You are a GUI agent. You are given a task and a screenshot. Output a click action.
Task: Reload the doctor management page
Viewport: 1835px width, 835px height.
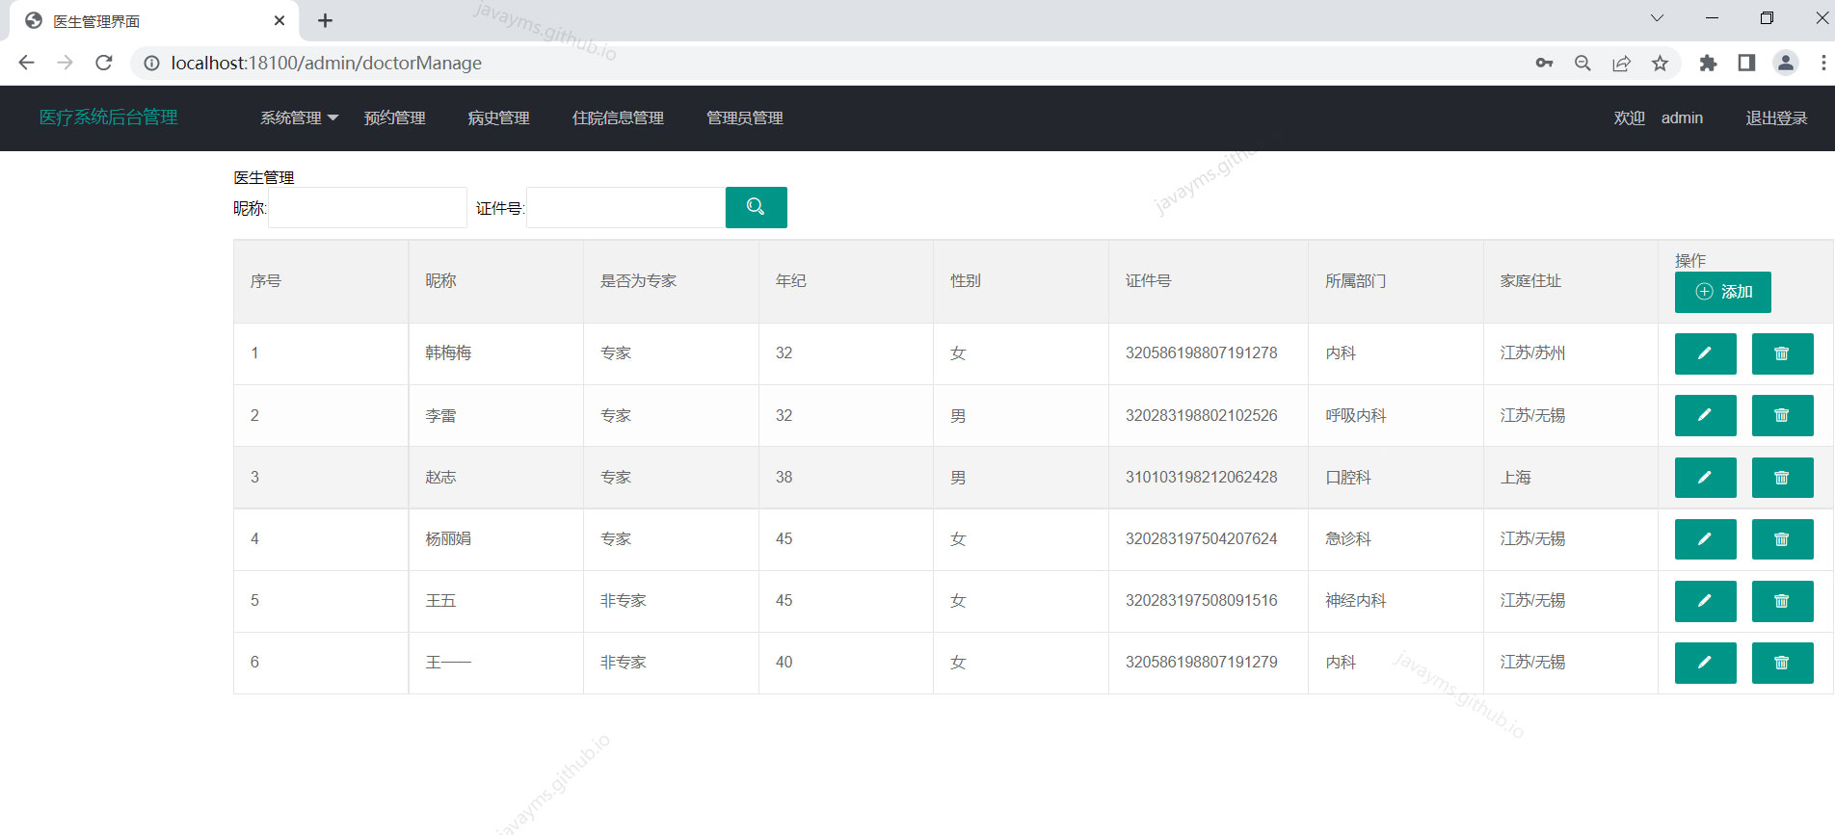pos(104,63)
